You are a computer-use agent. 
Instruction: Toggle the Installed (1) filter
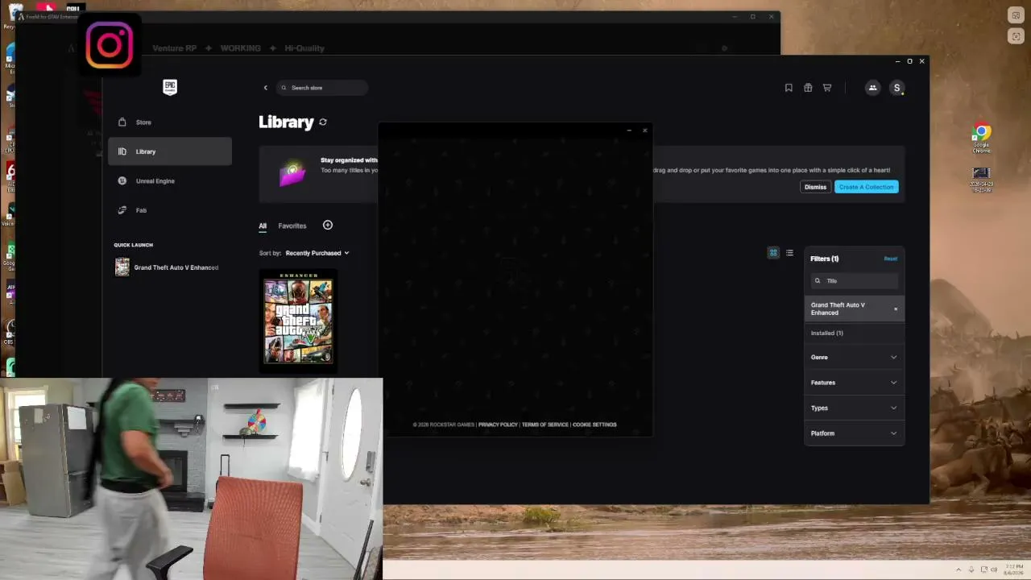coord(855,333)
